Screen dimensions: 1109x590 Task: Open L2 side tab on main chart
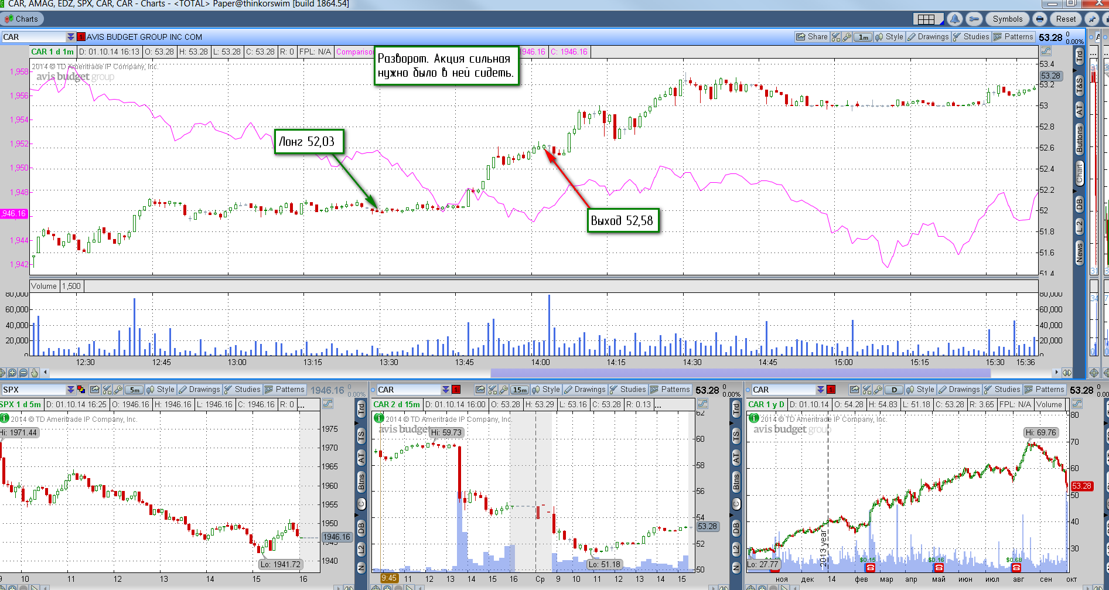point(1080,226)
